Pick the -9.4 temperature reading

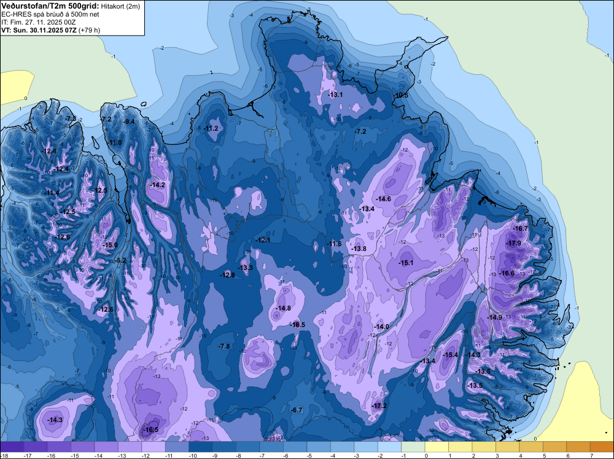pyautogui.click(x=129, y=121)
